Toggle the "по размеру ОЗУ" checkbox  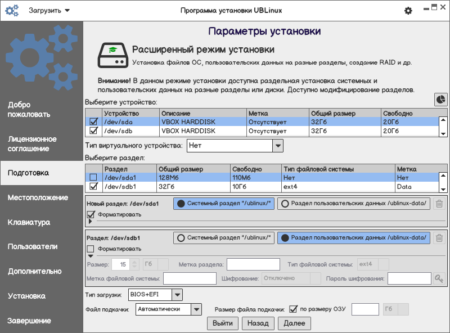tap(293, 309)
